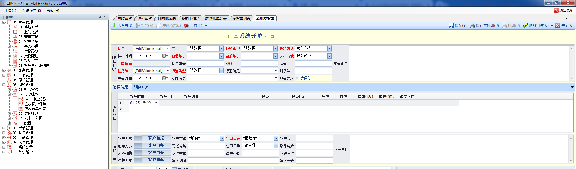Open the 收货方式 dropdown showing 港车自提
Image resolution: width=576 pixels, height=169 pixels.
click(329, 49)
